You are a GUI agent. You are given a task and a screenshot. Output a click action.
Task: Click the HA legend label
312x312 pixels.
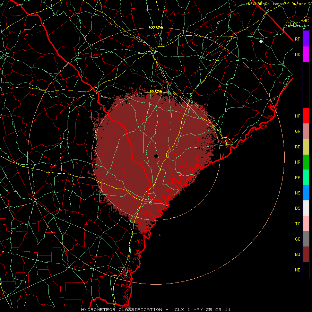click(298, 116)
